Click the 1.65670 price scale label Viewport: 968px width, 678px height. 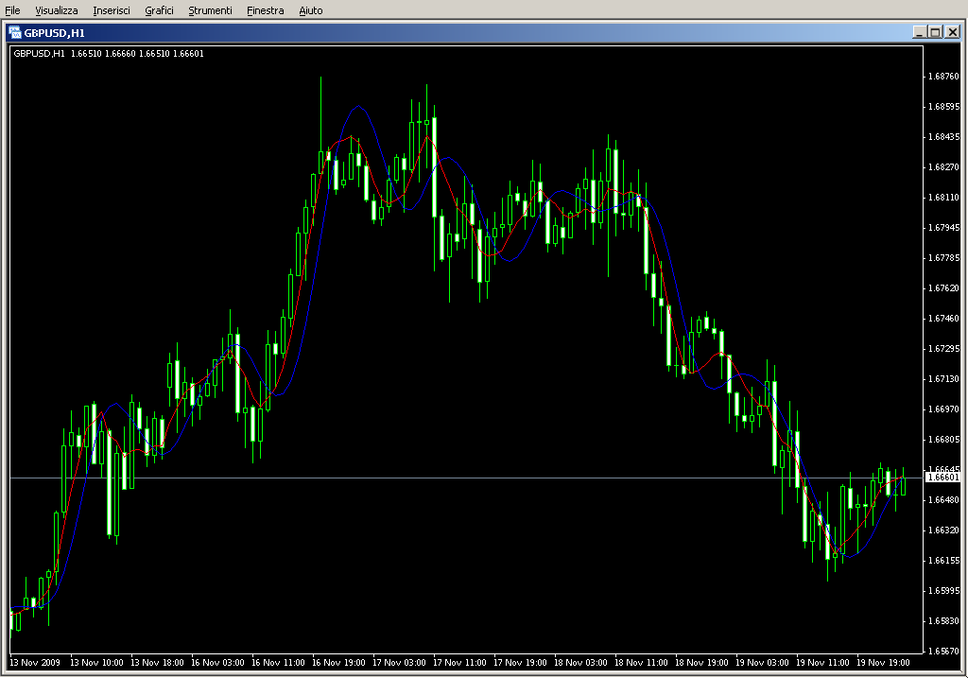944,652
